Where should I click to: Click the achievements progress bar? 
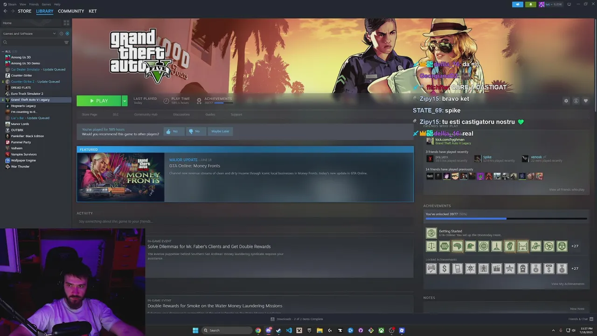click(x=506, y=218)
